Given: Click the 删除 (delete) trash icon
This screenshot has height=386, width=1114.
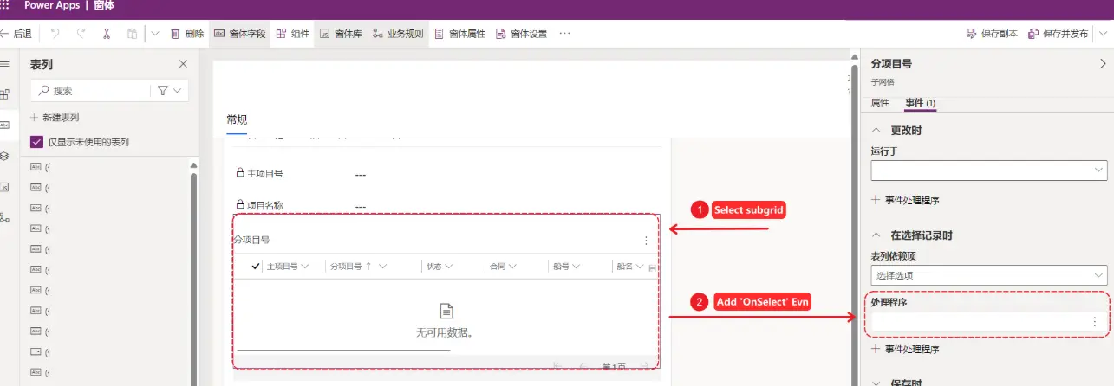Looking at the screenshot, I should click(175, 34).
